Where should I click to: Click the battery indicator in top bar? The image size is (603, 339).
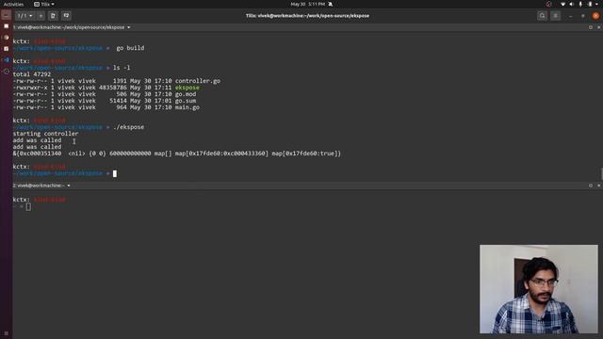coord(590,4)
